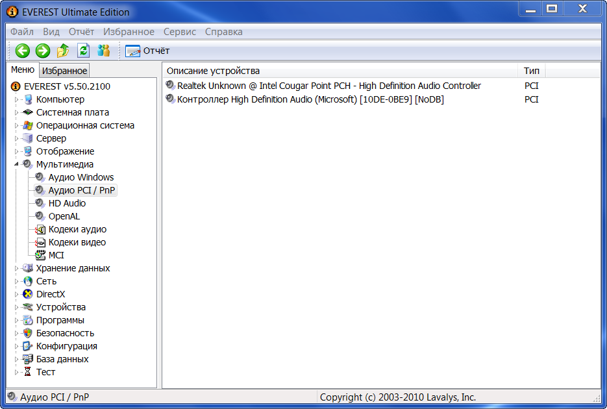Click the DirectX icon in the tree
607x409 pixels.
point(28,294)
